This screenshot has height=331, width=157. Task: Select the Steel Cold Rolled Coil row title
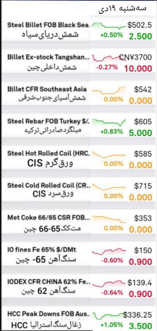click(x=49, y=186)
